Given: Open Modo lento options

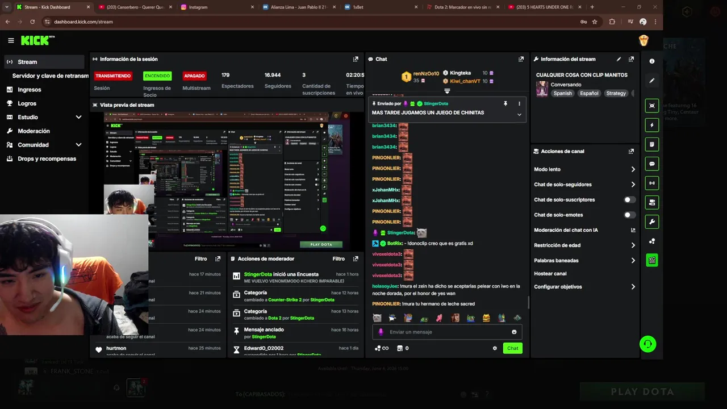Looking at the screenshot, I should (x=584, y=169).
